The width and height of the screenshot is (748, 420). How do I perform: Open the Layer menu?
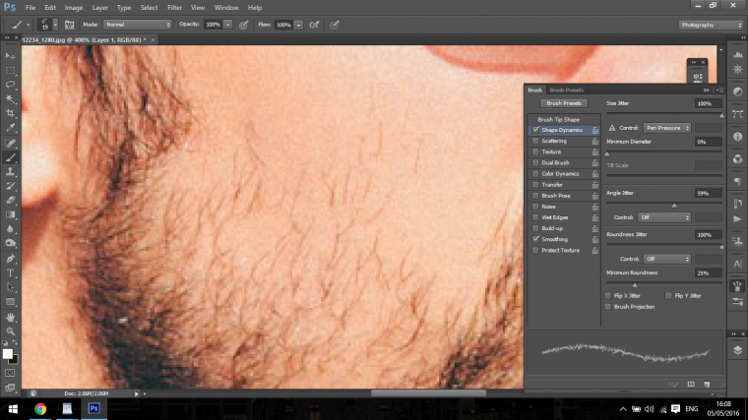[99, 8]
